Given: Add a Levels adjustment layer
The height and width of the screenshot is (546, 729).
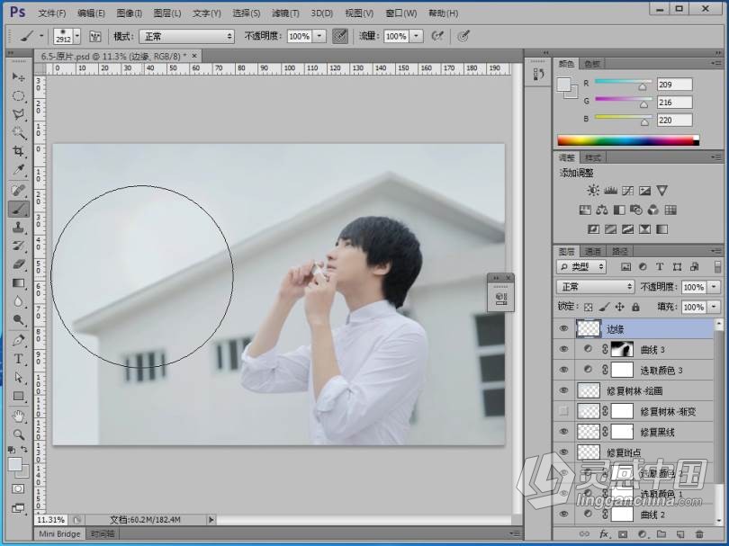Looking at the screenshot, I should [x=610, y=191].
